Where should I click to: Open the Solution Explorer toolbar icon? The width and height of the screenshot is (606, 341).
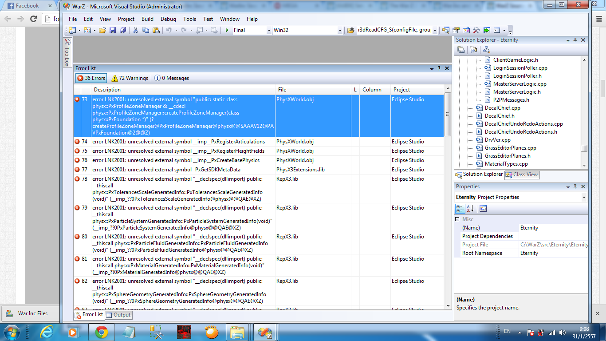coord(446,30)
